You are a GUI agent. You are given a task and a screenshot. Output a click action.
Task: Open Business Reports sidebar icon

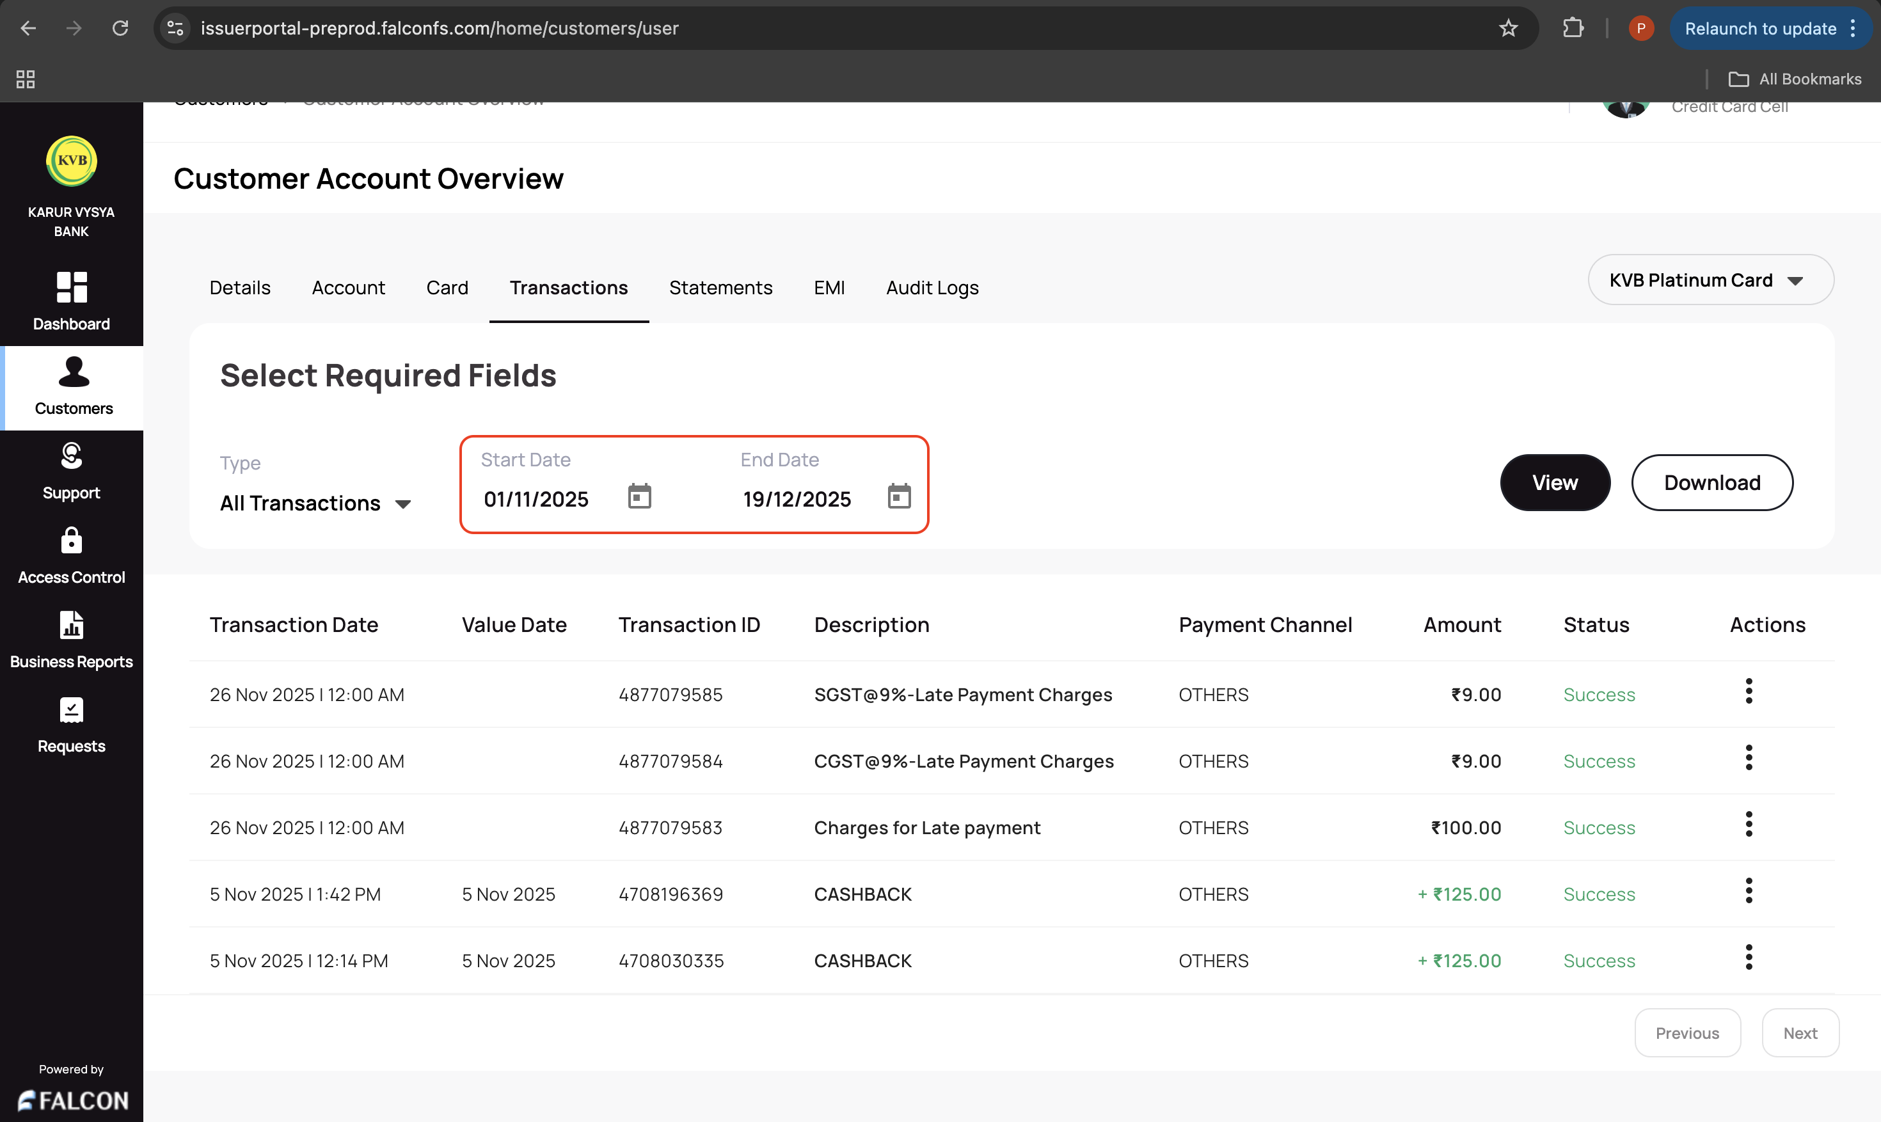click(x=72, y=625)
